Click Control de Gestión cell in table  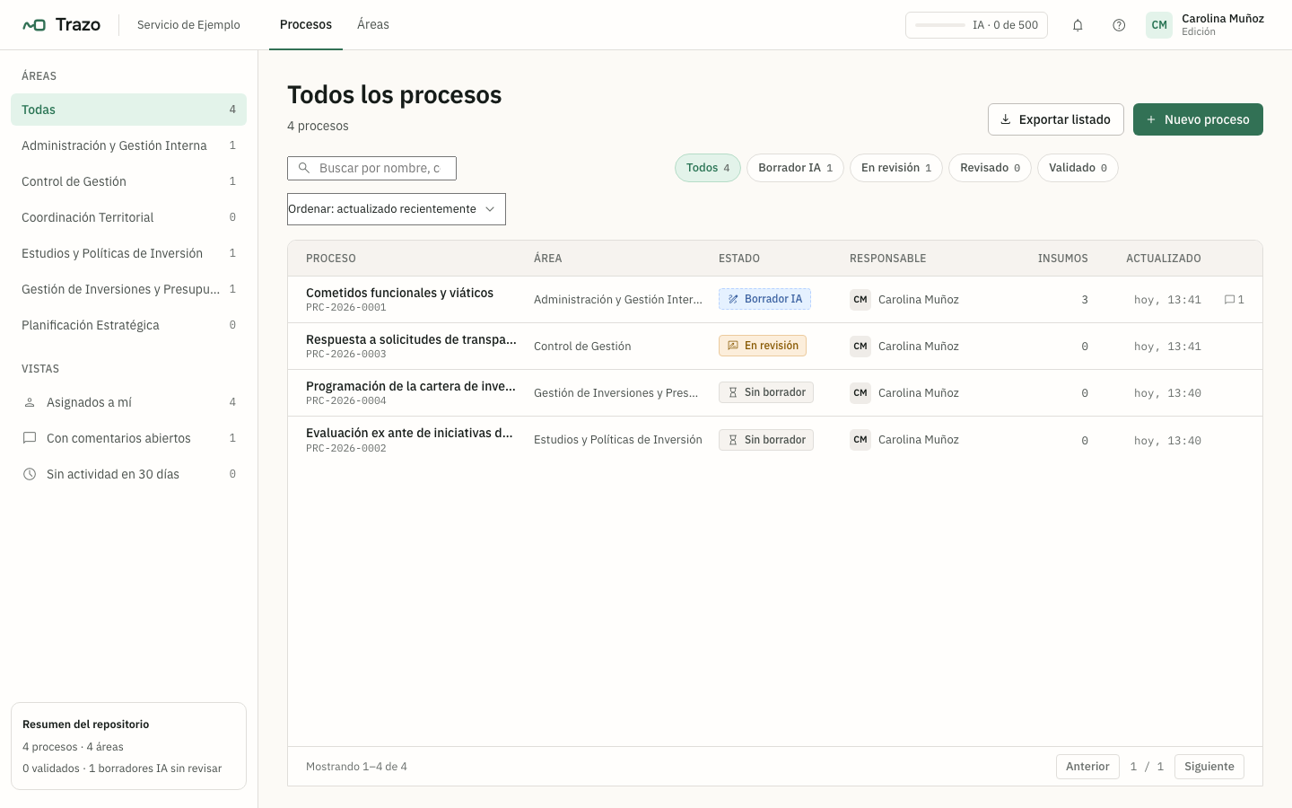582,347
